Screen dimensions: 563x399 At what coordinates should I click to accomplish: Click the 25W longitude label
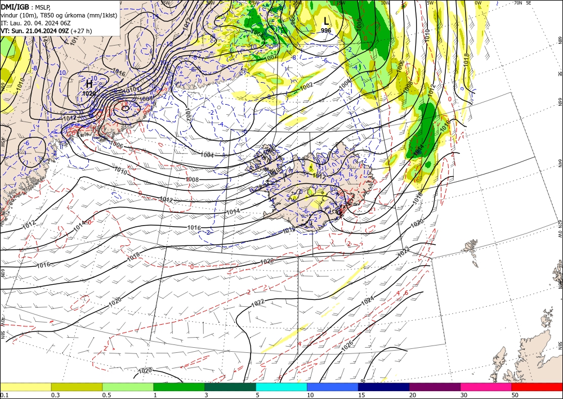point(254,3)
